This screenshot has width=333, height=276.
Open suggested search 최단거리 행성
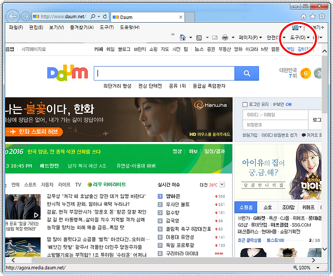pos(117,86)
